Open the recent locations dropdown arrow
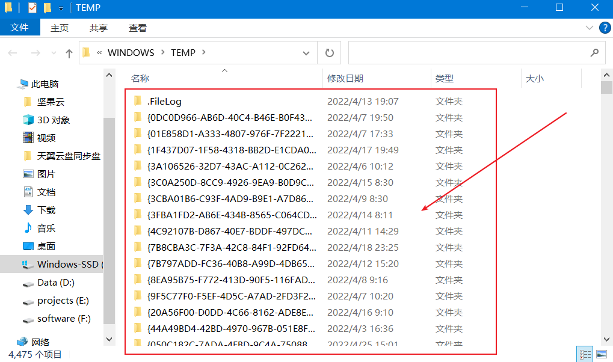This screenshot has height=362, width=613. tap(54, 53)
